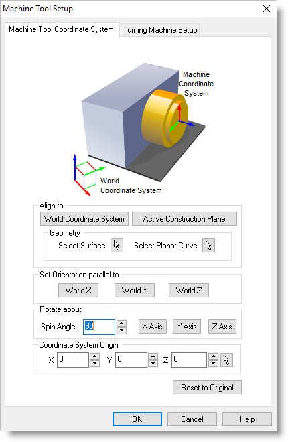Switch to Turning Machine Setup tab

(160, 30)
